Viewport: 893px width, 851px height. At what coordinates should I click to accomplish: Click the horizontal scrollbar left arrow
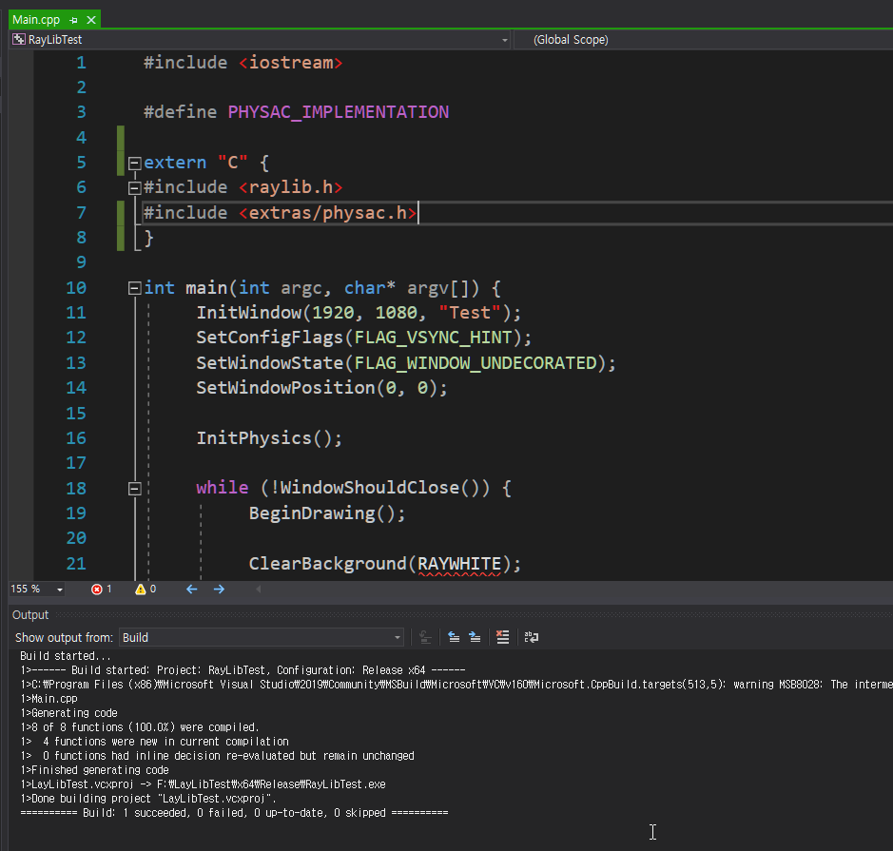(x=258, y=590)
